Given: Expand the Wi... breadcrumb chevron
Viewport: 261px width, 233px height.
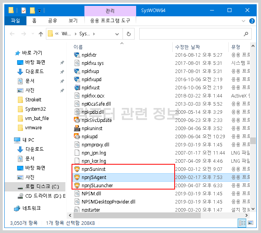Looking at the screenshot, I should click(75, 34).
